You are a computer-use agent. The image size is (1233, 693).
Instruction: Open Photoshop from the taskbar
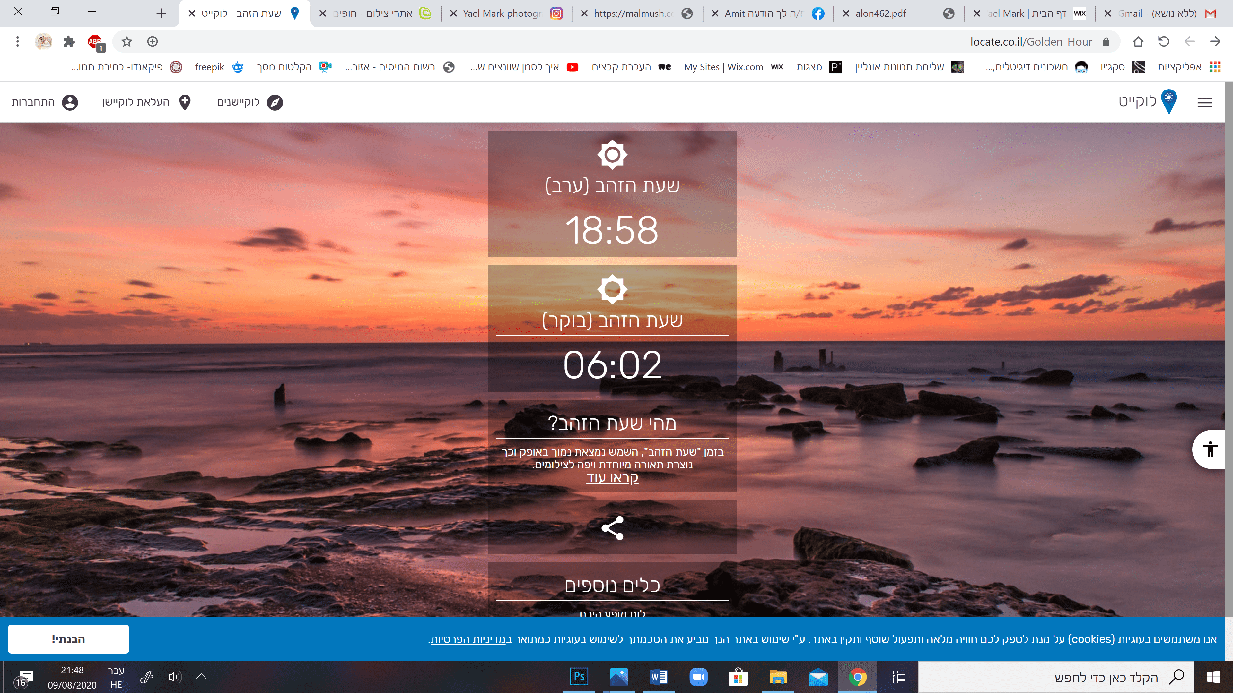[x=579, y=677]
